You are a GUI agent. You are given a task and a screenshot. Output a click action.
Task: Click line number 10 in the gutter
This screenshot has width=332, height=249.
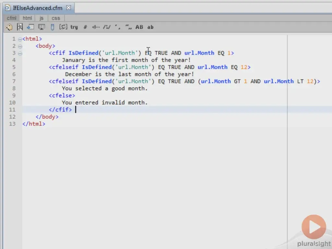[12, 103]
